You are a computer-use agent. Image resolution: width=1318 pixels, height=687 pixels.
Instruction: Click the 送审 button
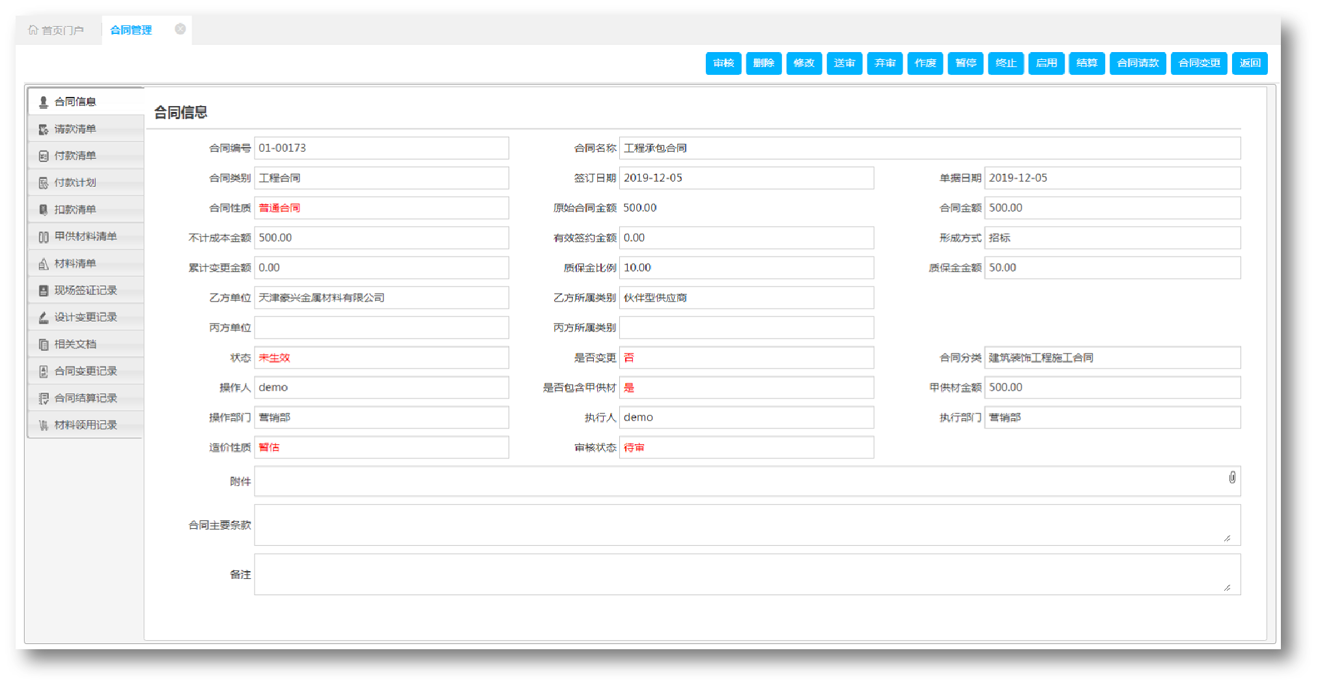[x=845, y=63]
